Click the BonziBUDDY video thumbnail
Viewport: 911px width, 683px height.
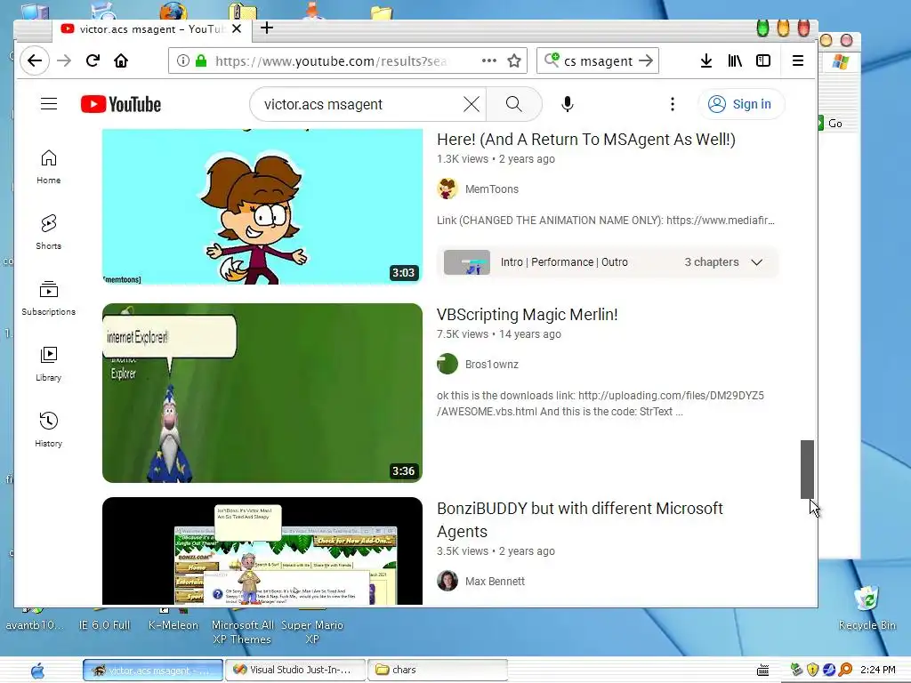262,550
